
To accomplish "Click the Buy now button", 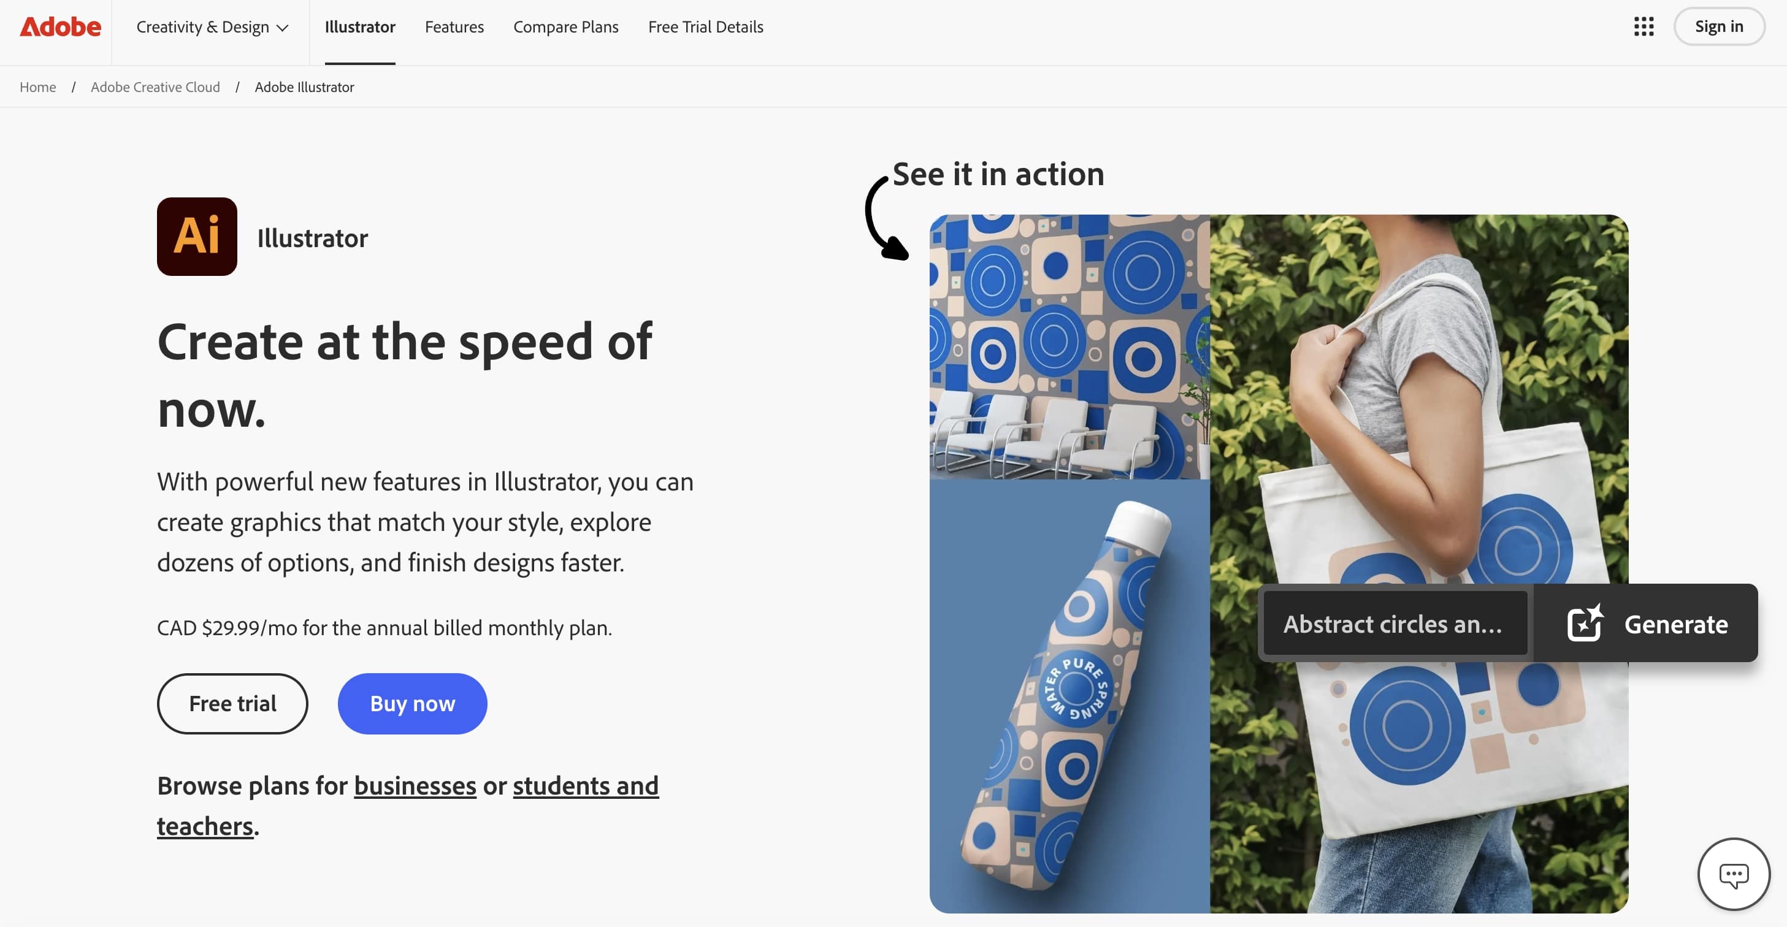I will tap(413, 703).
